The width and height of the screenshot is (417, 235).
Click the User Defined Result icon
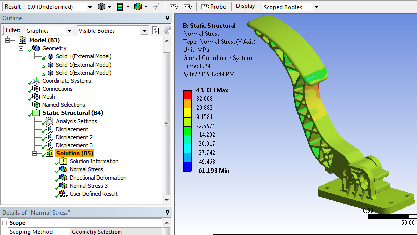[64, 194]
